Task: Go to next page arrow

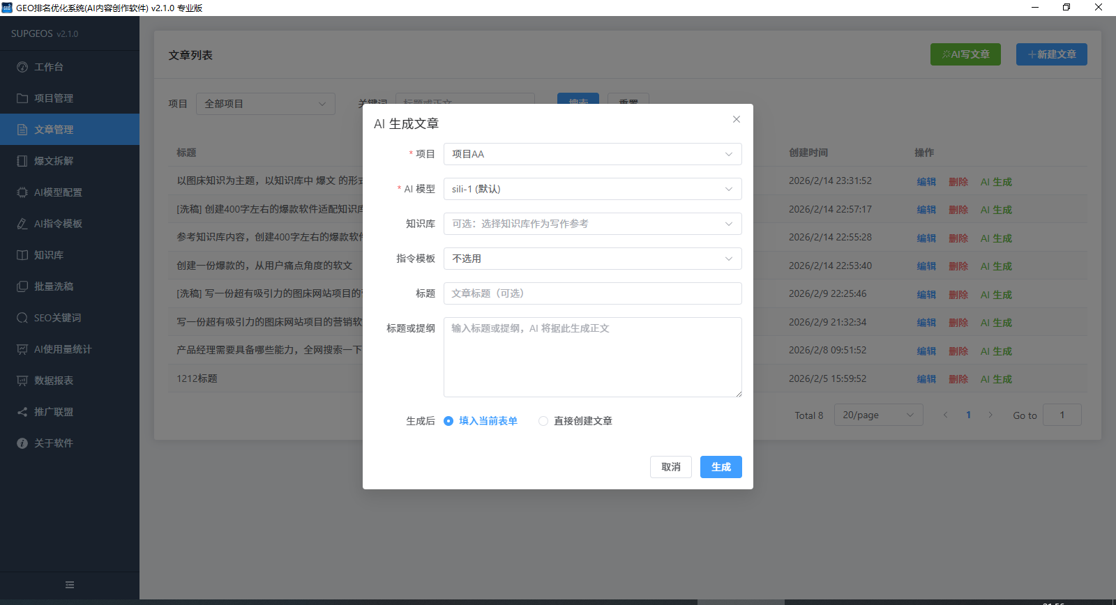Action: 990,415
